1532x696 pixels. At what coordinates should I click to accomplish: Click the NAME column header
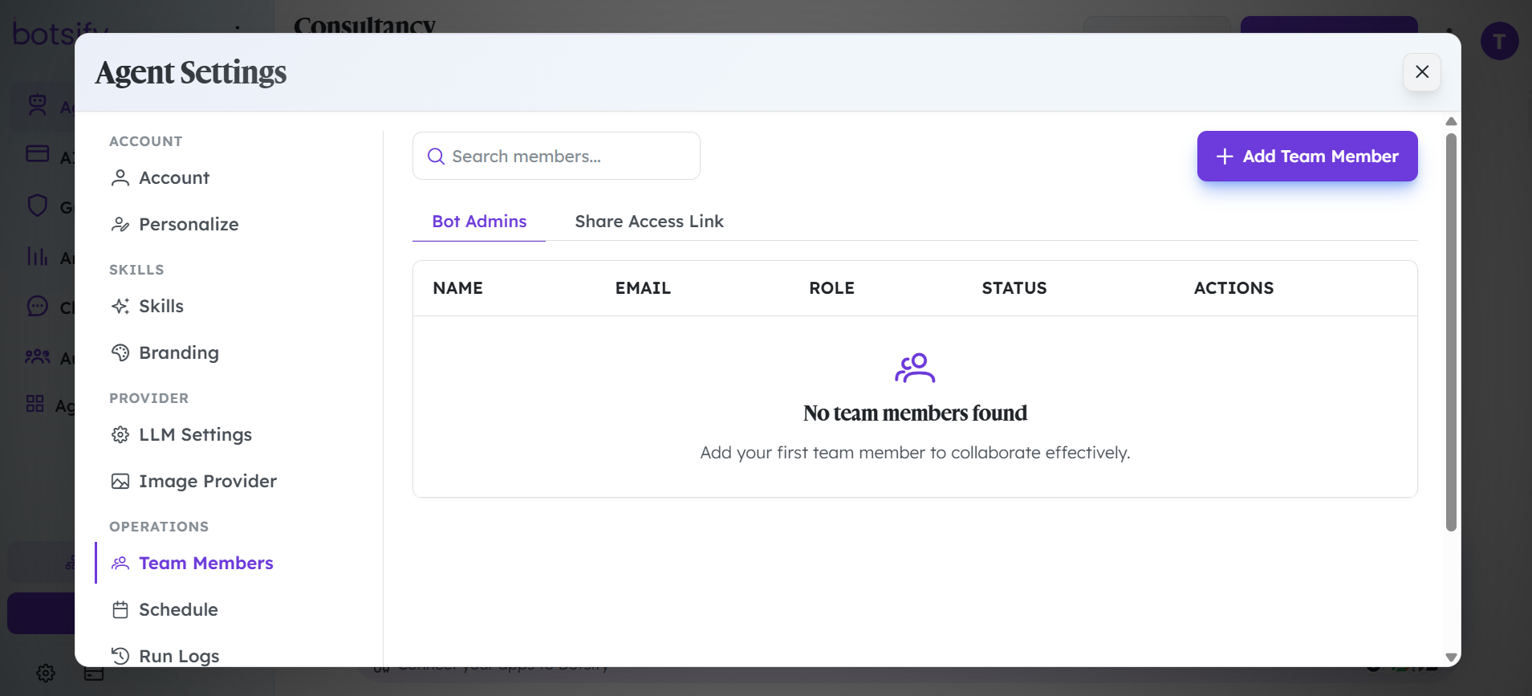(458, 288)
